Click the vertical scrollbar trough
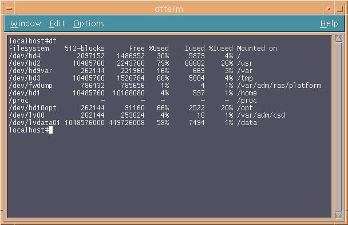348x225 pixels. (x=339, y=127)
